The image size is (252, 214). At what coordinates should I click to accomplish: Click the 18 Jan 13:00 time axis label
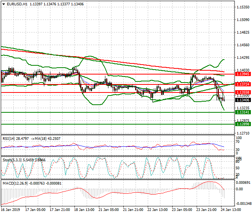(x=84, y=210)
